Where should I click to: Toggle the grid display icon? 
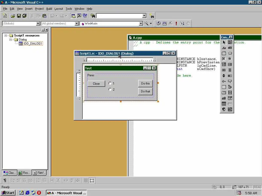tap(86, 180)
